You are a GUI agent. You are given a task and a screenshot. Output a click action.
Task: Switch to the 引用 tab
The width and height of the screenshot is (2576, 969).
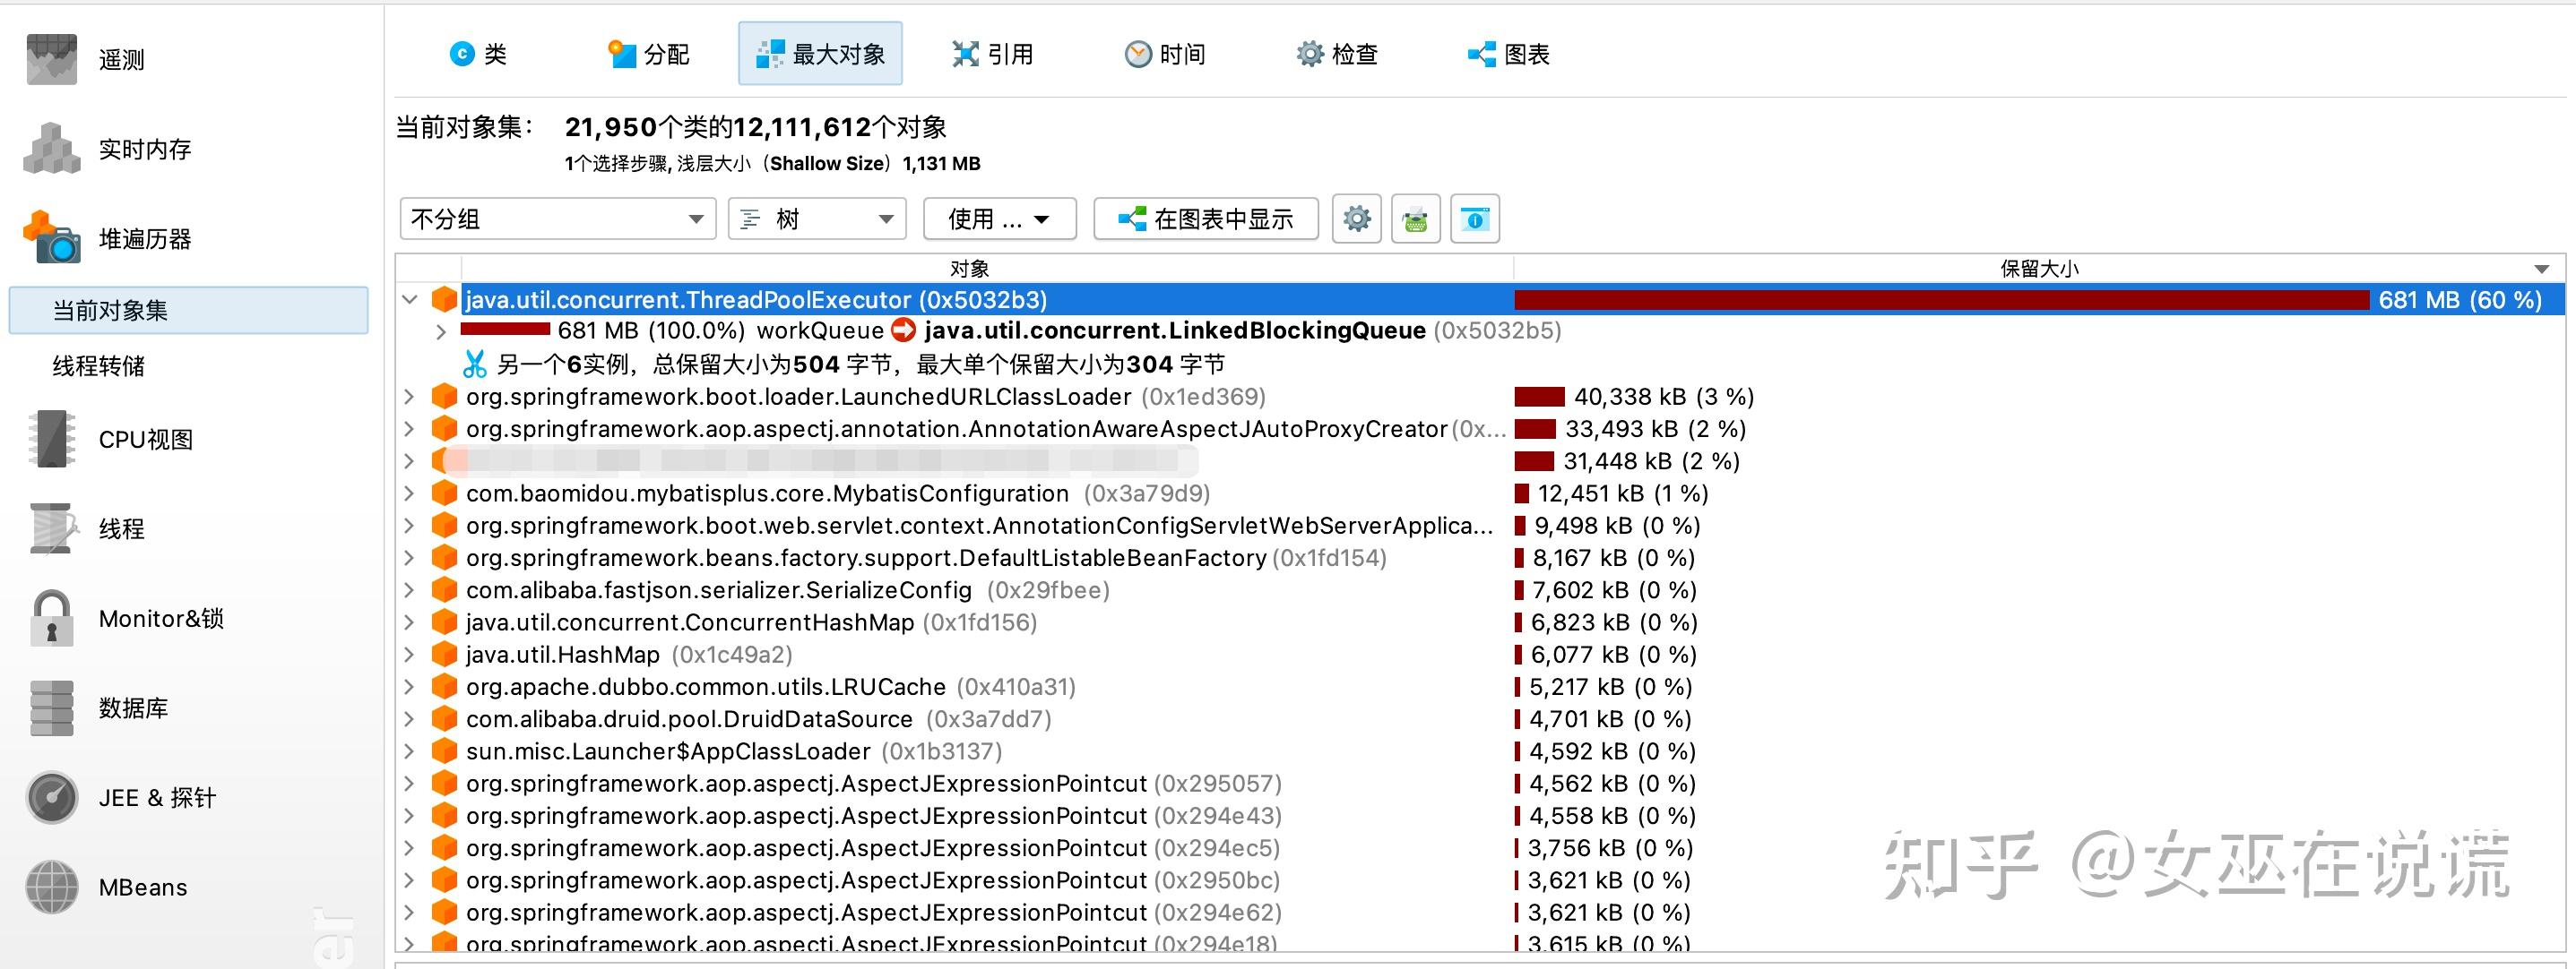coord(994,55)
